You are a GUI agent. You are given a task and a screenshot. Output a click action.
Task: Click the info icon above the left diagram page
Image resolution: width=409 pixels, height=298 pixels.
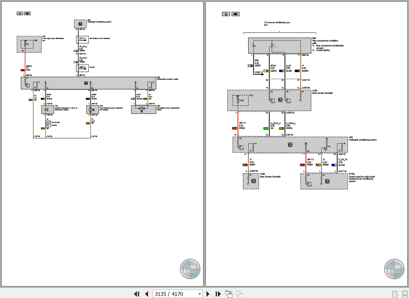tap(20, 13)
